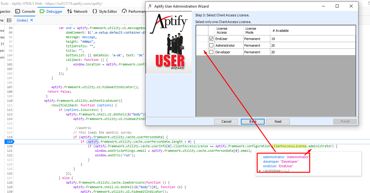Click the developer: "Developer" tooltip entry
The width and height of the screenshot is (370, 193).
[x=281, y=161]
